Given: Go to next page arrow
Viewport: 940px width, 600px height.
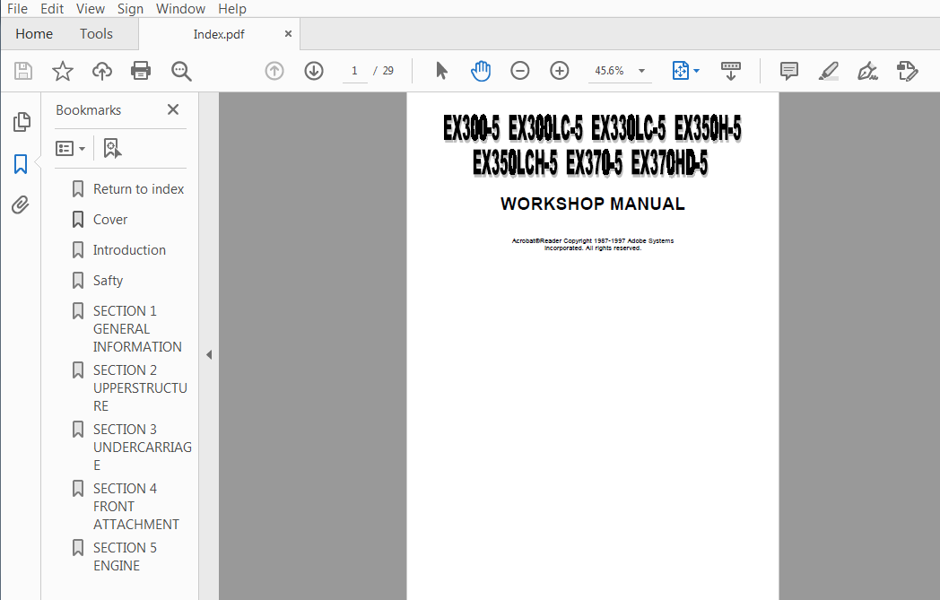Looking at the screenshot, I should [x=314, y=71].
